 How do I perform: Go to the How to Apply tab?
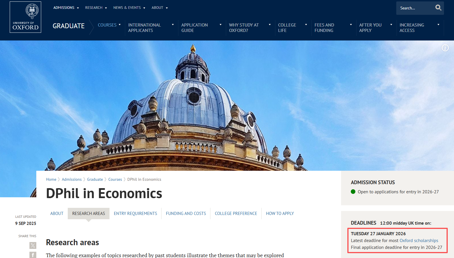(280, 214)
